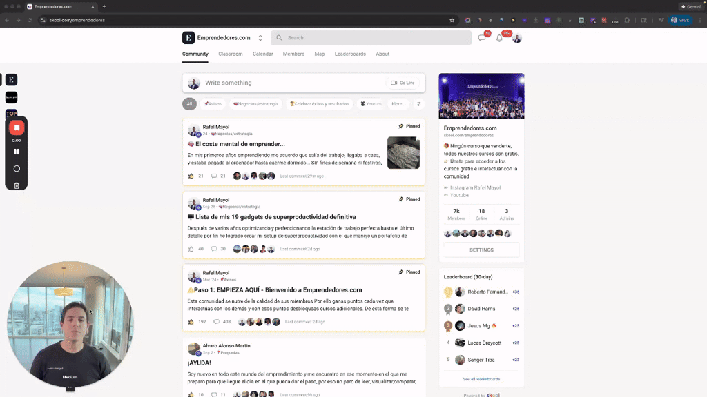Open the community Settings button
This screenshot has width=707, height=397.
tap(481, 249)
